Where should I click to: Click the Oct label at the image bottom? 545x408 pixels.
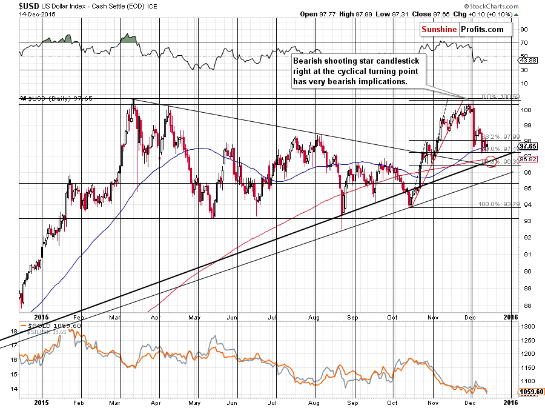pyautogui.click(x=392, y=403)
